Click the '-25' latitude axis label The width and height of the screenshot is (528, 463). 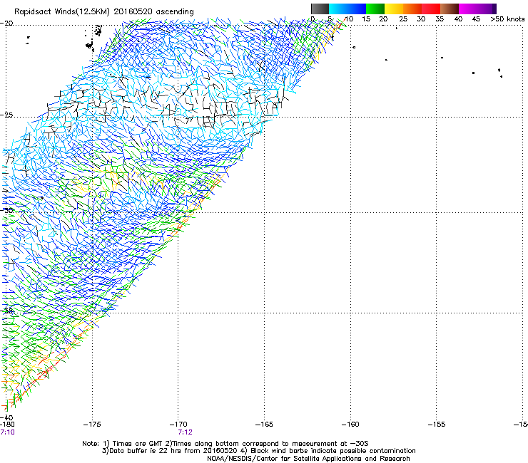coord(6,115)
